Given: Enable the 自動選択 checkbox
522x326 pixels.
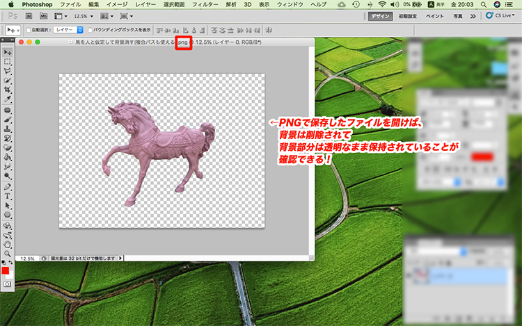Looking at the screenshot, I should [29, 30].
